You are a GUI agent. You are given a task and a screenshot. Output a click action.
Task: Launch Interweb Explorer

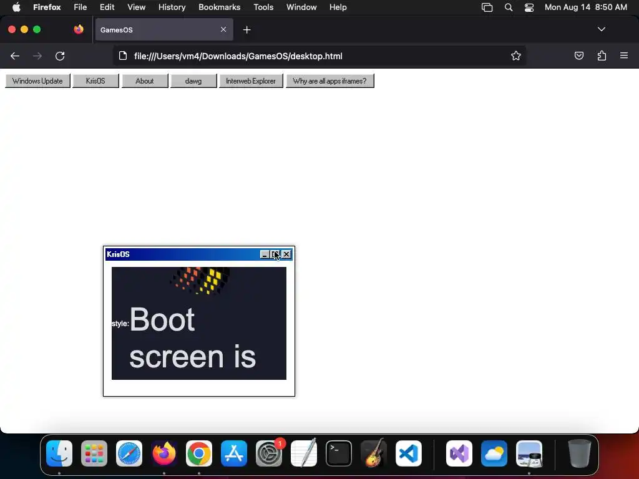(251, 80)
